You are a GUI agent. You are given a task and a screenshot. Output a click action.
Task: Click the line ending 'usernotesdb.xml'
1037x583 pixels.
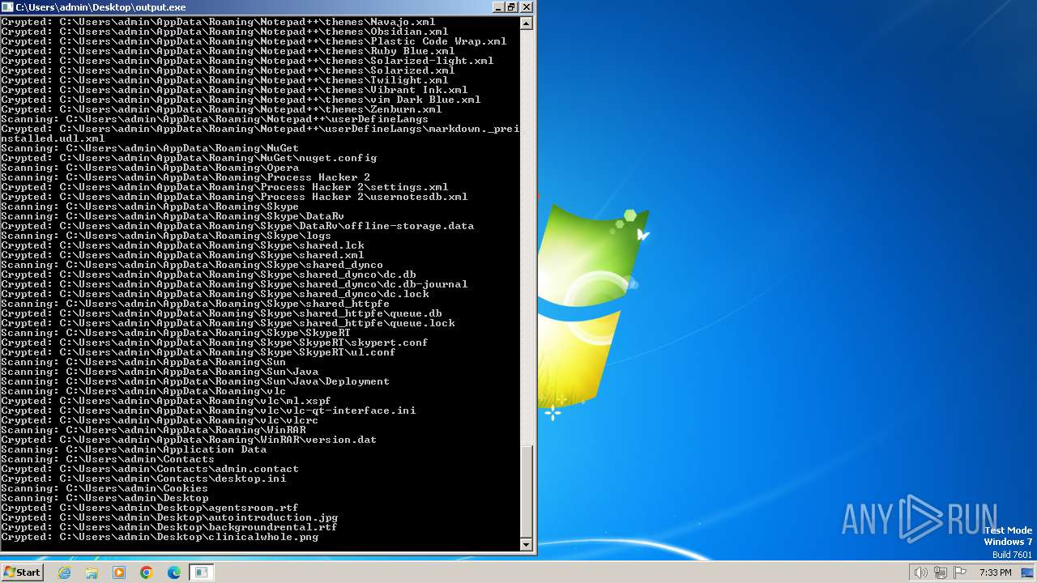pyautogui.click(x=234, y=197)
